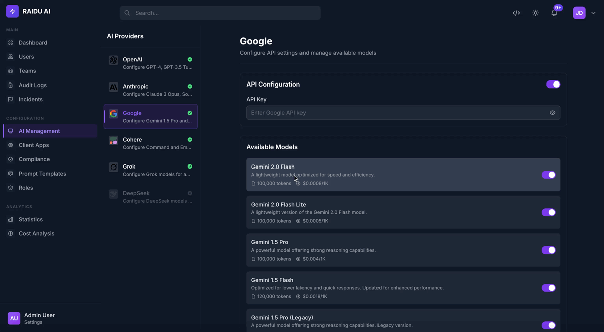Turn off the Gemini 2.0 Flash model
The height and width of the screenshot is (332, 604).
pos(548,175)
